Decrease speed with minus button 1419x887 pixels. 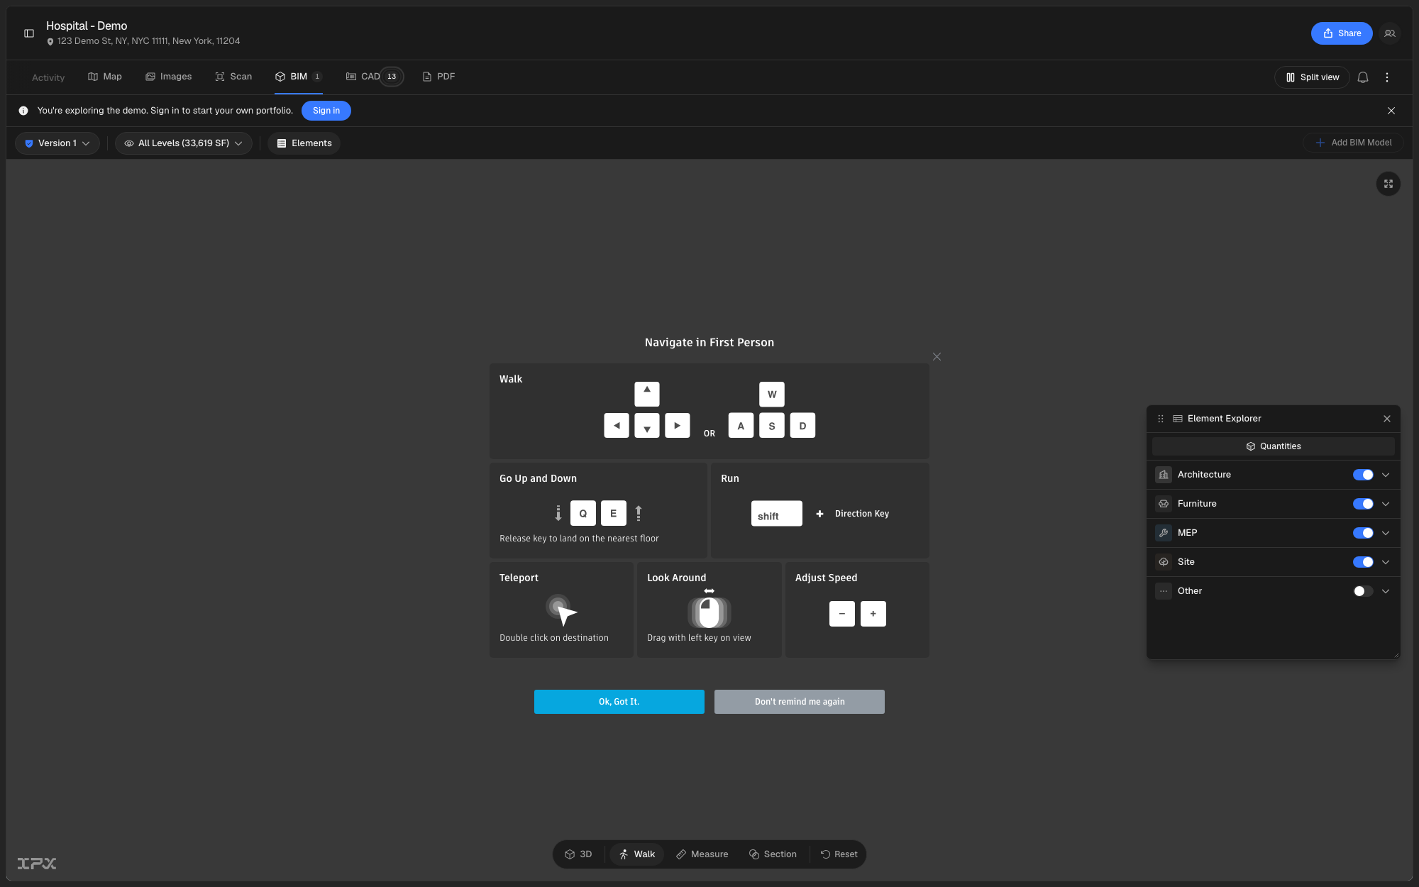841,614
